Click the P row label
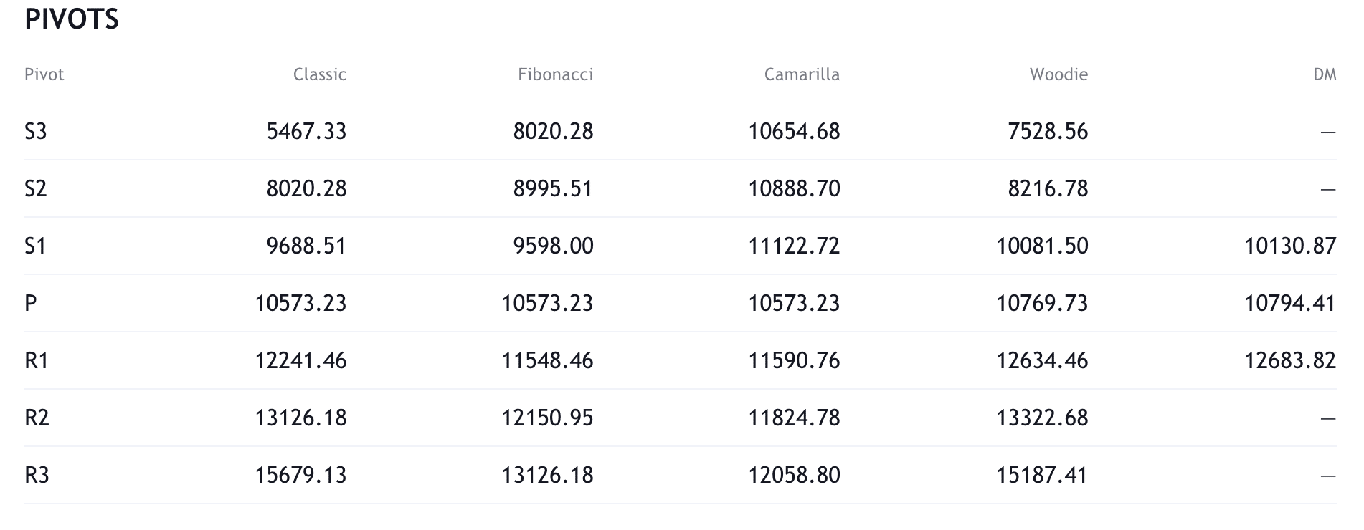This screenshot has width=1364, height=530. click(x=30, y=303)
